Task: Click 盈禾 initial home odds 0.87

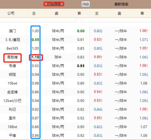Action: (35, 118)
